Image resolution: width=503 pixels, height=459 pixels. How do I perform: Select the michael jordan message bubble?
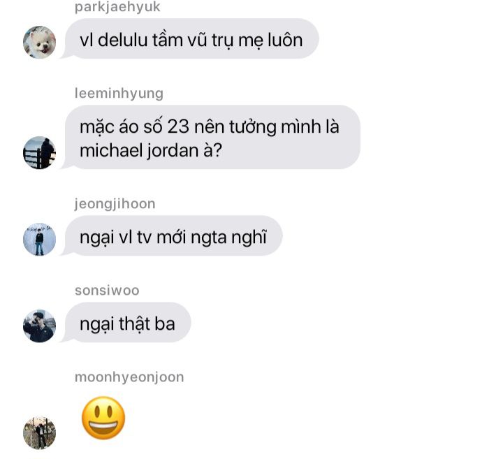(x=212, y=138)
